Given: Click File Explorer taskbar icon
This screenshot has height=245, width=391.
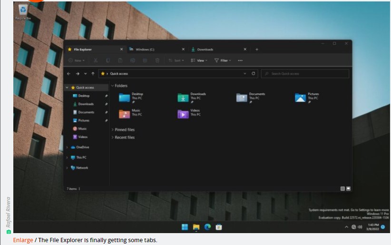Looking at the screenshot, I should tap(196, 227).
